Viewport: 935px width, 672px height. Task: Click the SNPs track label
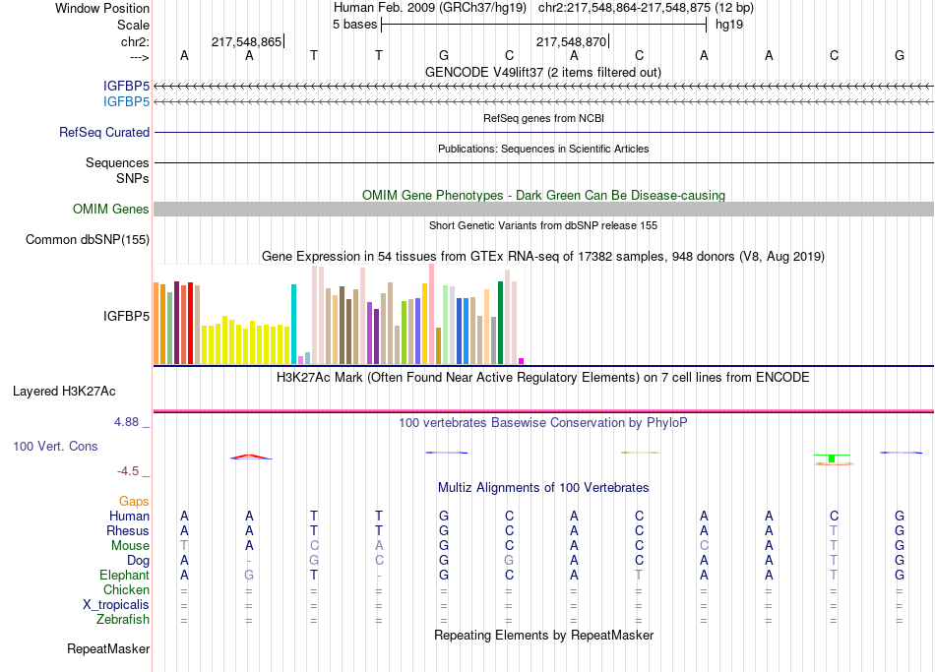pos(133,178)
